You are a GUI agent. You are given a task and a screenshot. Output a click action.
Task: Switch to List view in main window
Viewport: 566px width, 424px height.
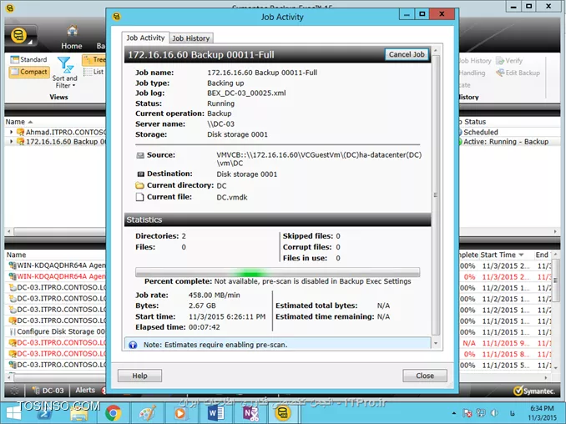tap(93, 72)
